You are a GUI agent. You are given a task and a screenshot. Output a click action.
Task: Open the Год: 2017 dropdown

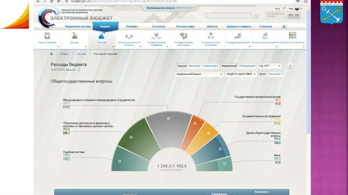click(270, 66)
